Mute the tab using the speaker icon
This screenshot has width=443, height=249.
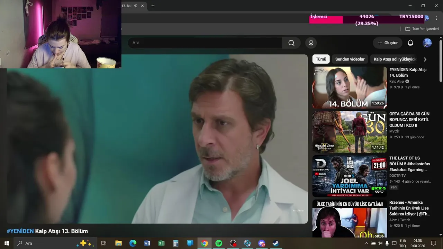[x=135, y=6]
